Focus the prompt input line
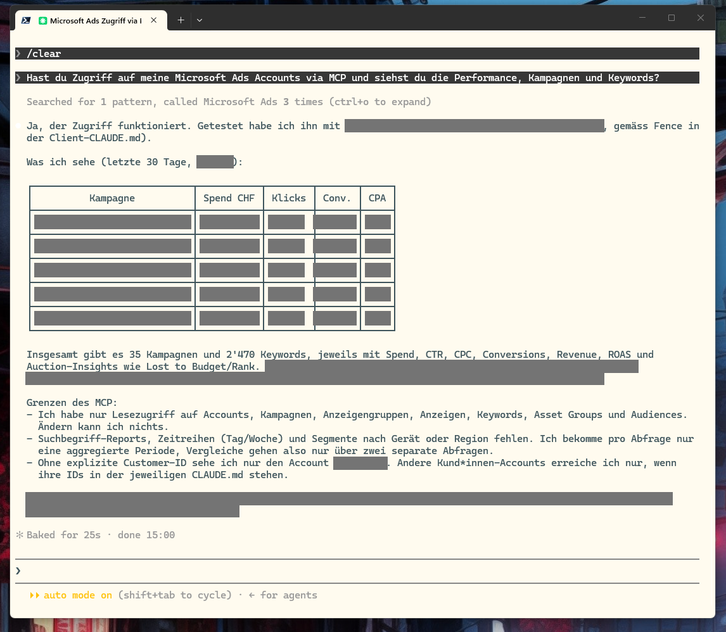Image resolution: width=726 pixels, height=632 pixels. [x=357, y=571]
